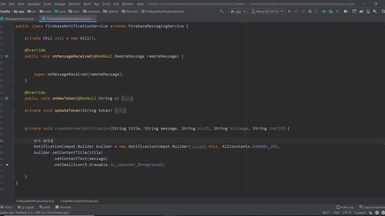Image resolution: width=385 pixels, height=216 pixels.
Task: Close the MessageActivity.java tab
Action: pyautogui.click(x=37, y=19)
